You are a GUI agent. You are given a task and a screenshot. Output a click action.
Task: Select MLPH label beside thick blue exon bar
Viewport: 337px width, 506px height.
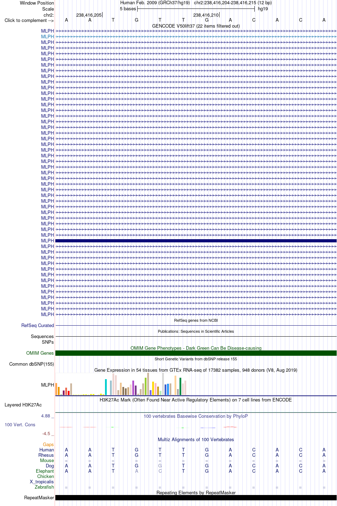point(48,241)
